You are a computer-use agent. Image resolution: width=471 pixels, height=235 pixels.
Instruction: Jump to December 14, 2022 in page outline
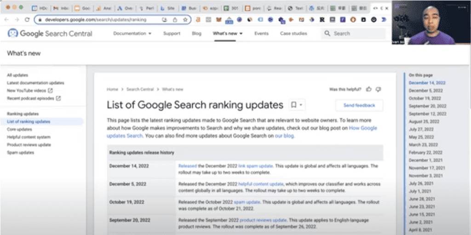tap(427, 83)
